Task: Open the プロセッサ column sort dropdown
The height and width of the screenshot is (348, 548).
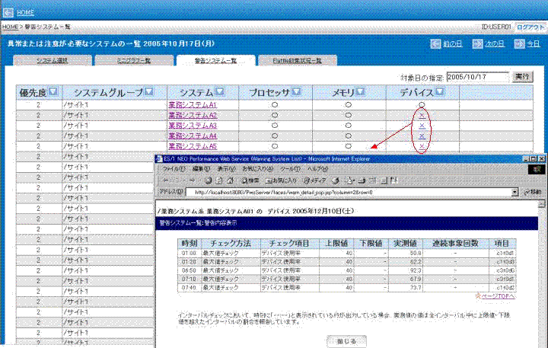Action: coord(296,92)
